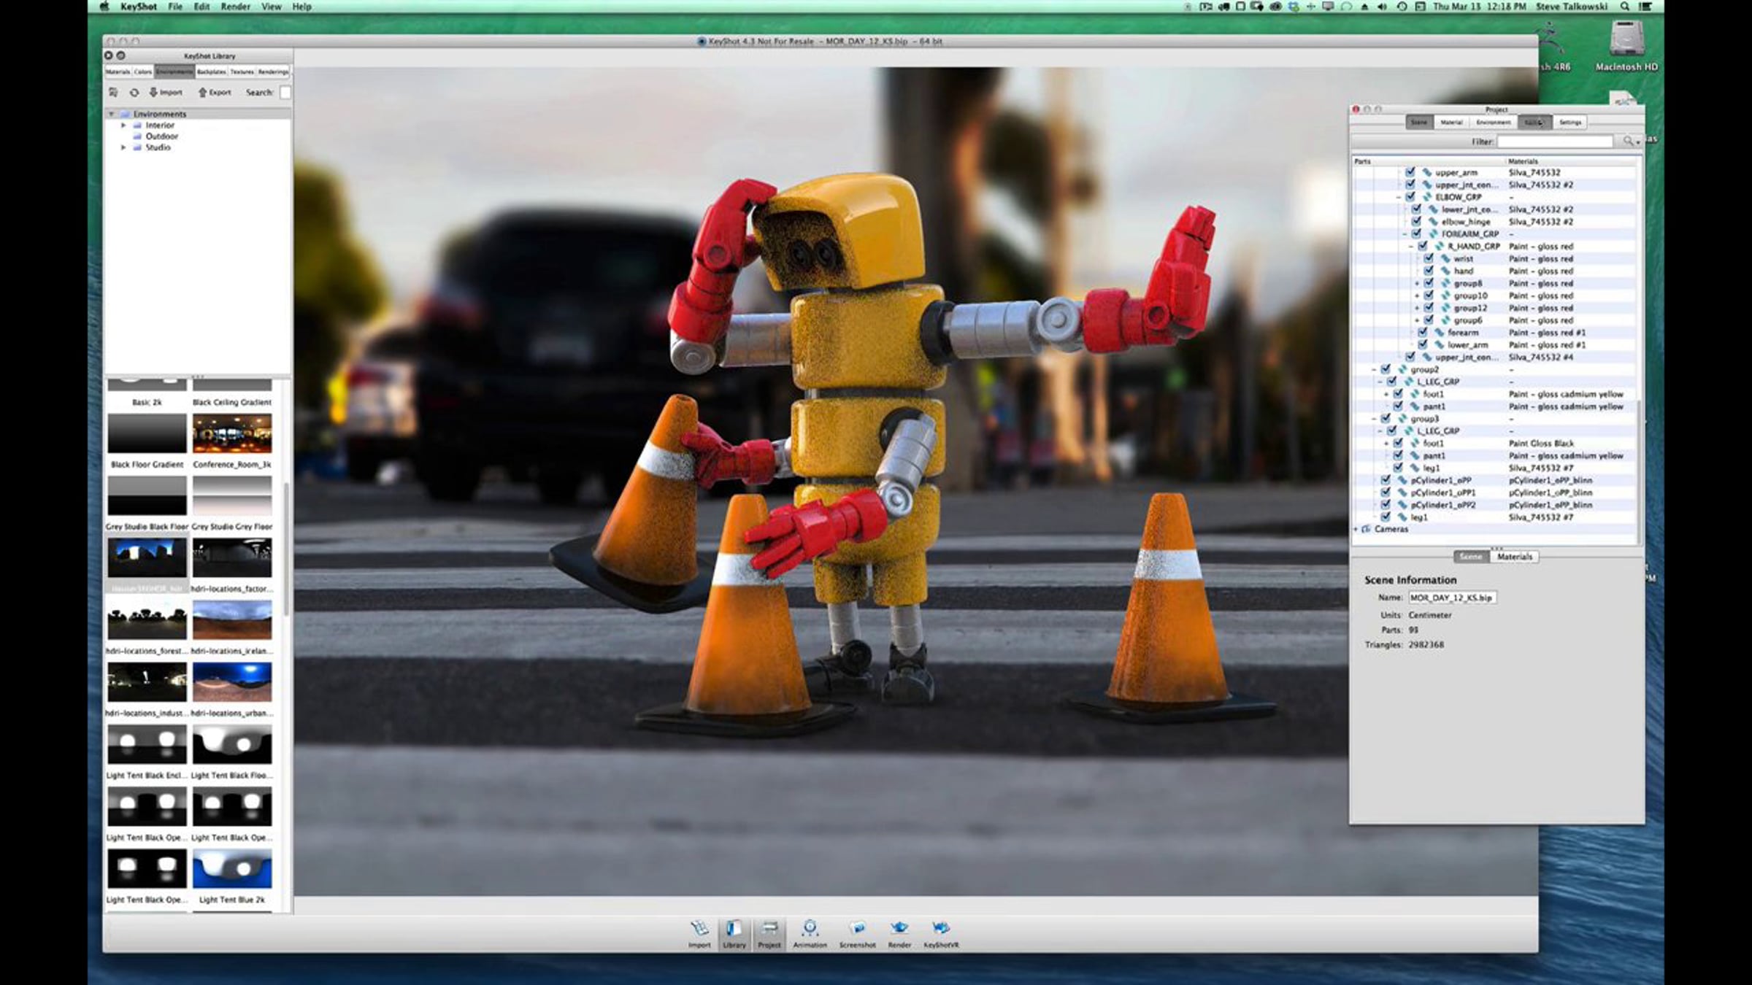Launch KeyShotVR from the toolbar
Image resolution: width=1752 pixels, height=985 pixels.
[x=941, y=929]
